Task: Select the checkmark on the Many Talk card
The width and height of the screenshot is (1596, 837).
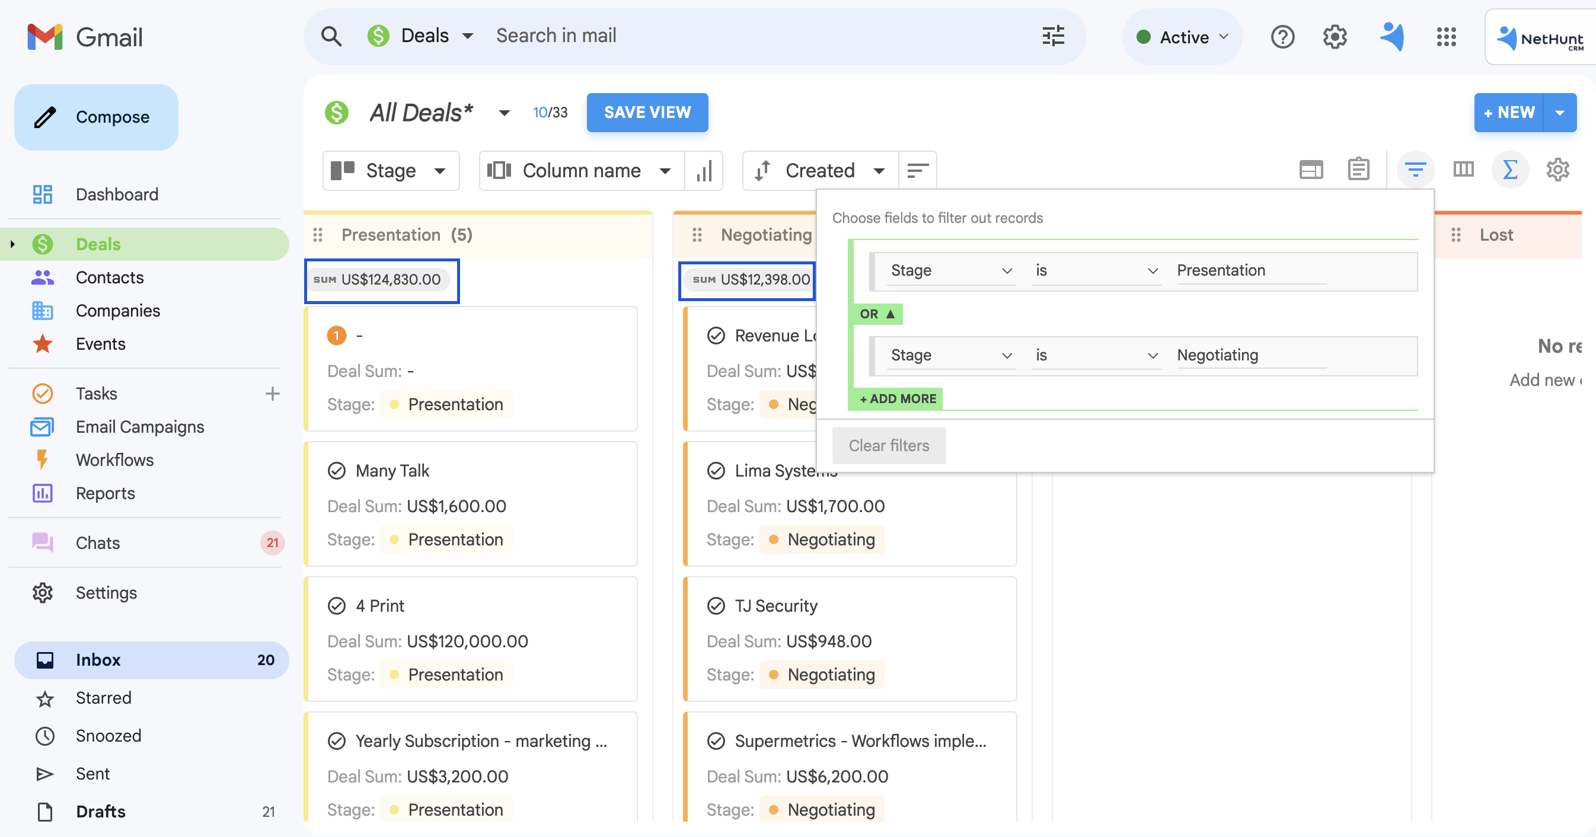Action: tap(336, 470)
